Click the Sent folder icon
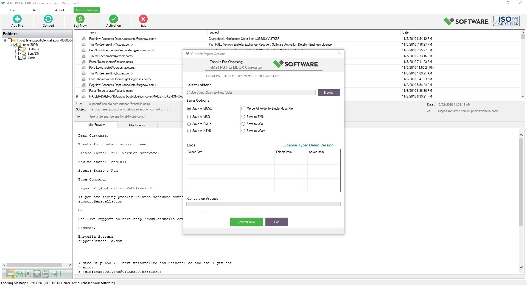Viewport: 527px width, 286px height. pos(24,54)
